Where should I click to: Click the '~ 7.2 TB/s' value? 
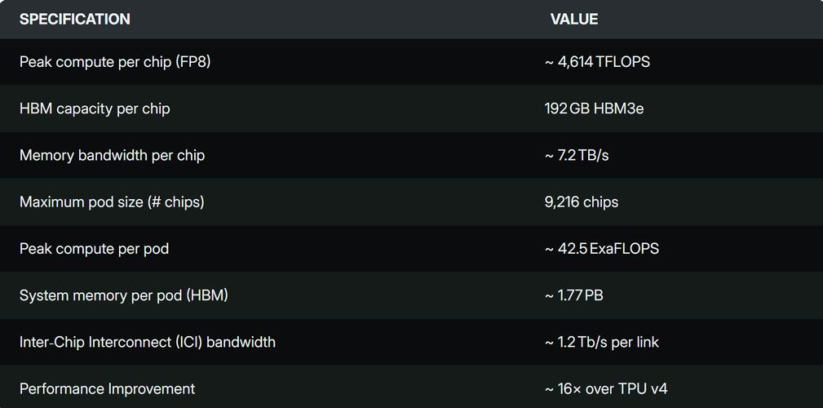click(x=577, y=155)
